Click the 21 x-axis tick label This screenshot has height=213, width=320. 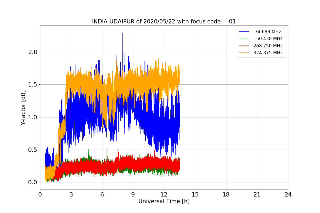[257, 195]
